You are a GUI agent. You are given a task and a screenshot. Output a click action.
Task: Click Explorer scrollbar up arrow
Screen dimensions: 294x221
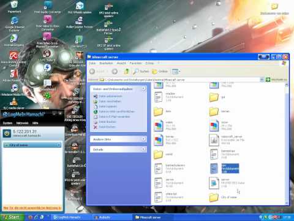pos(287,85)
